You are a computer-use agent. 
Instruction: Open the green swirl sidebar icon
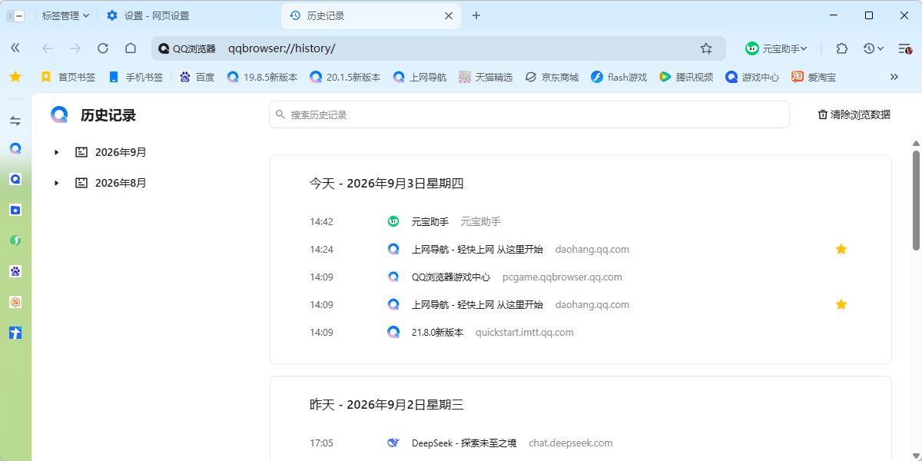15,240
